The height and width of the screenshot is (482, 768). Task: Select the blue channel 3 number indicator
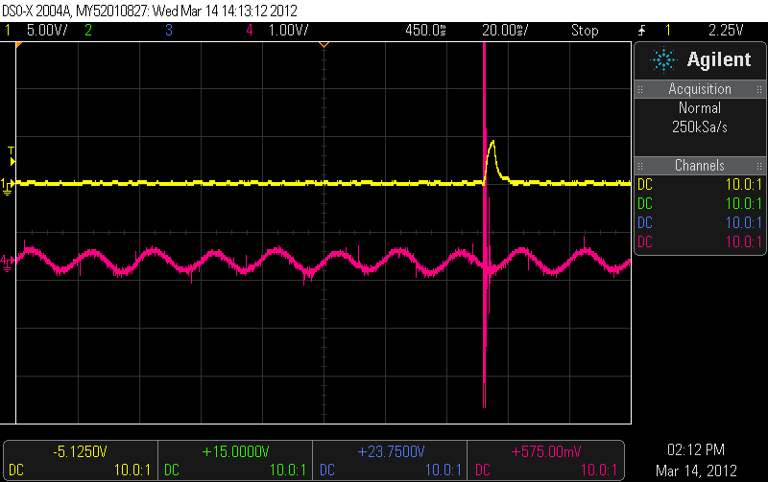[x=169, y=31]
